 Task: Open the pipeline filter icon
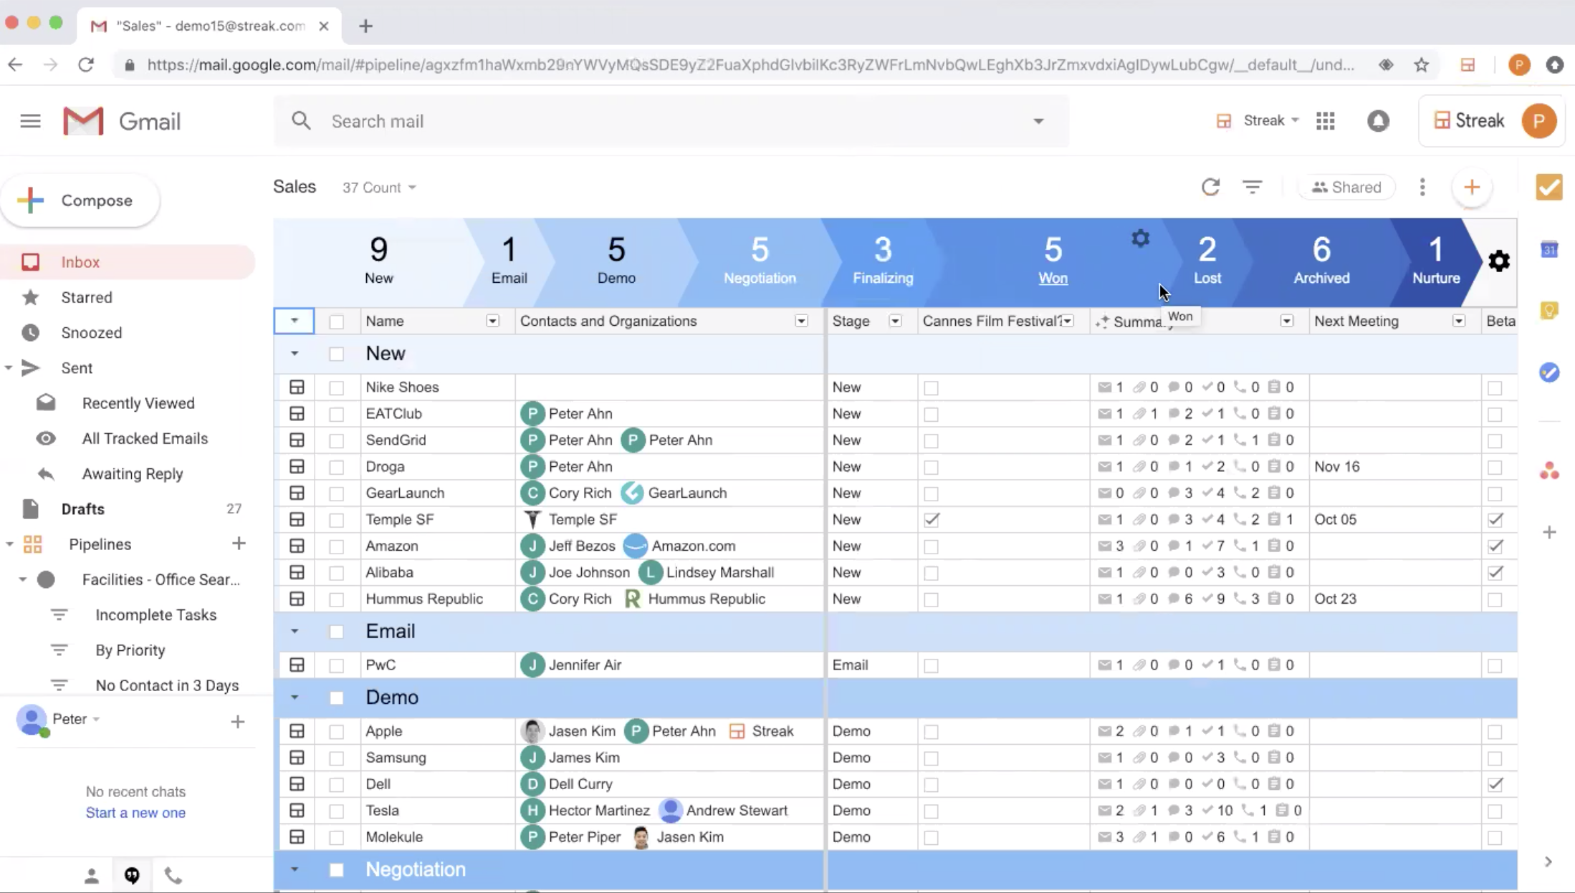tap(1253, 187)
